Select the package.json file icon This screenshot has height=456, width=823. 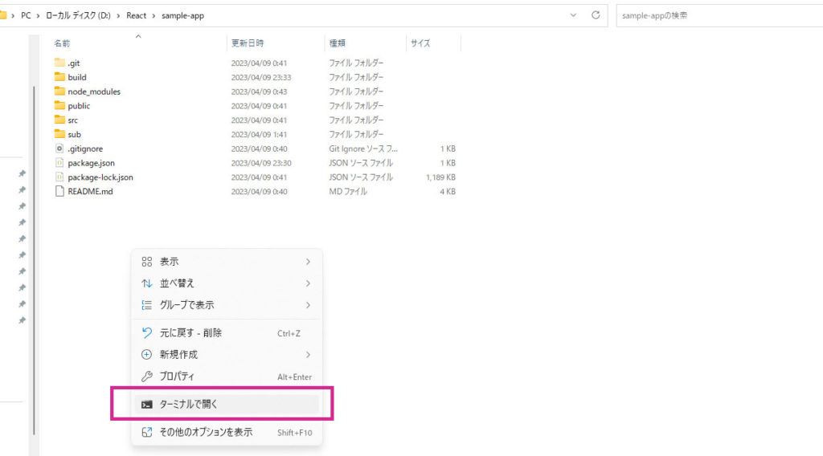(59, 162)
